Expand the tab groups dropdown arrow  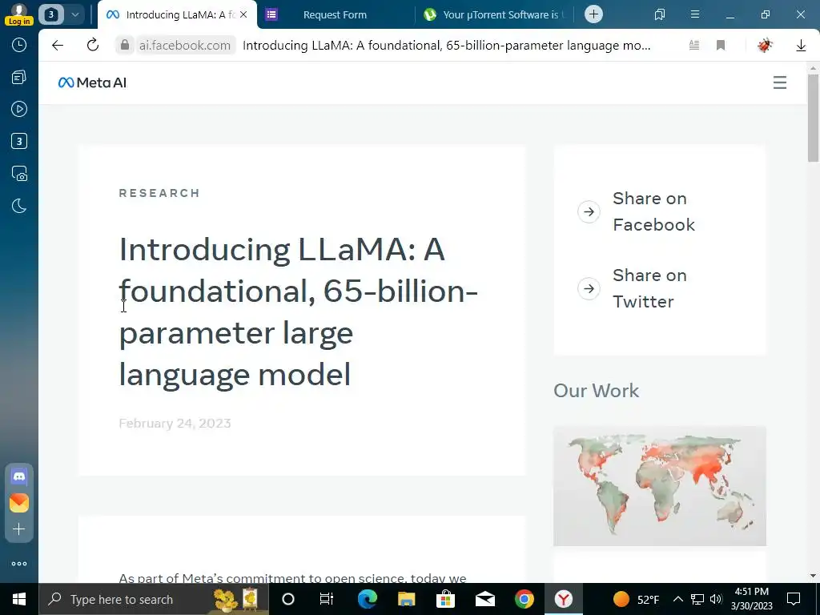[x=74, y=14]
